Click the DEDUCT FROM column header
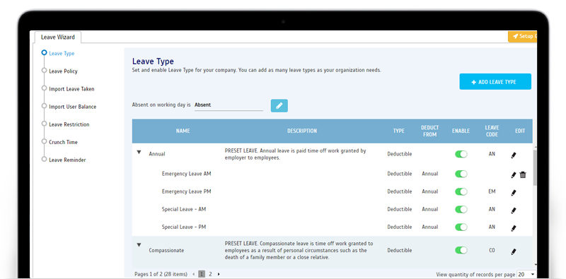The height and width of the screenshot is (279, 566). coord(429,131)
